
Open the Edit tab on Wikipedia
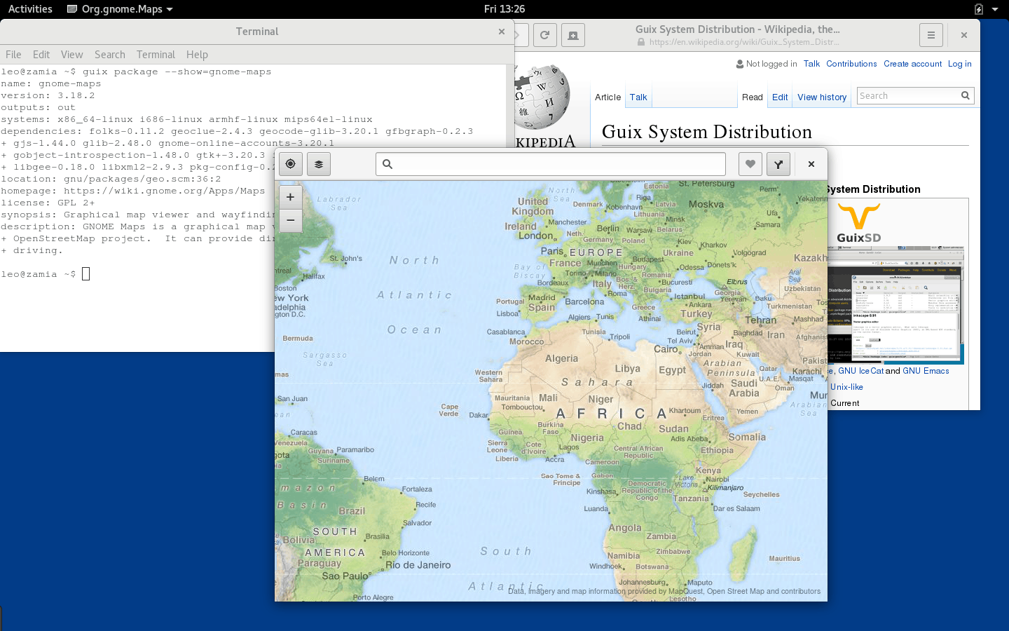coord(780,97)
